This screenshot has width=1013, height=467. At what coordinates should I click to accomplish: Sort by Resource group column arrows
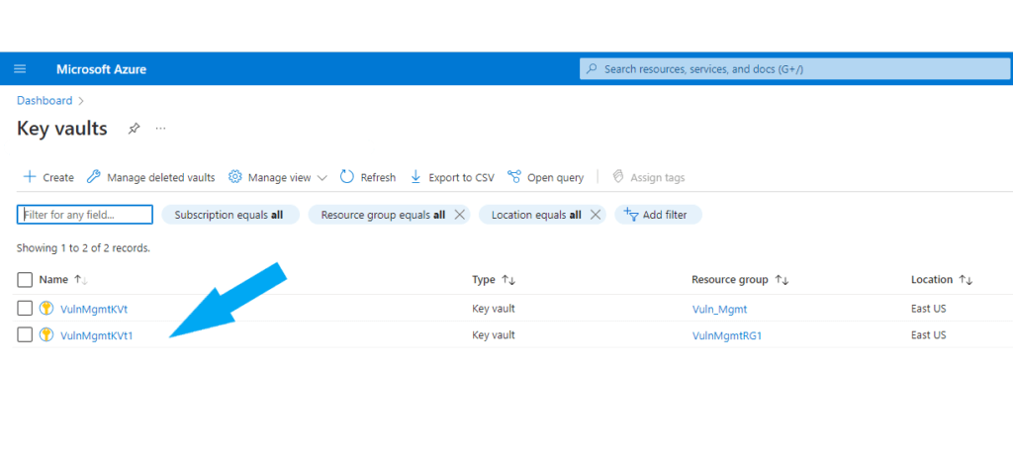click(x=782, y=280)
